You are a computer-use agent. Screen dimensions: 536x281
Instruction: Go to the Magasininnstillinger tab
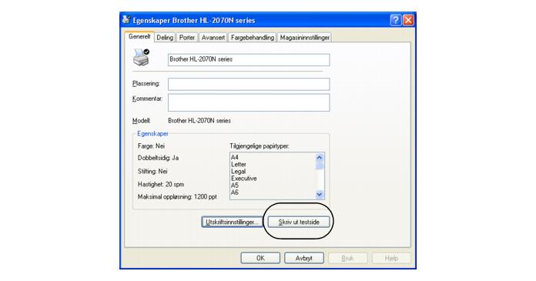pos(304,38)
